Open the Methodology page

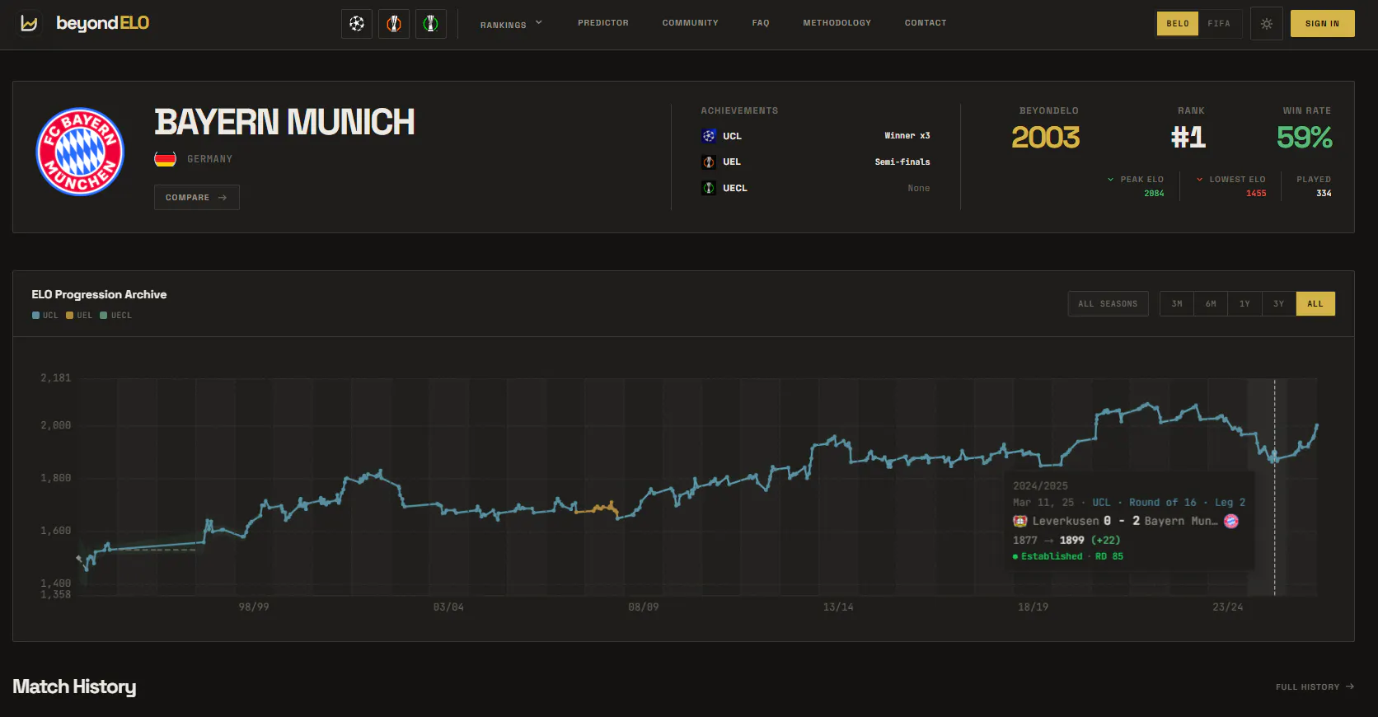[837, 23]
